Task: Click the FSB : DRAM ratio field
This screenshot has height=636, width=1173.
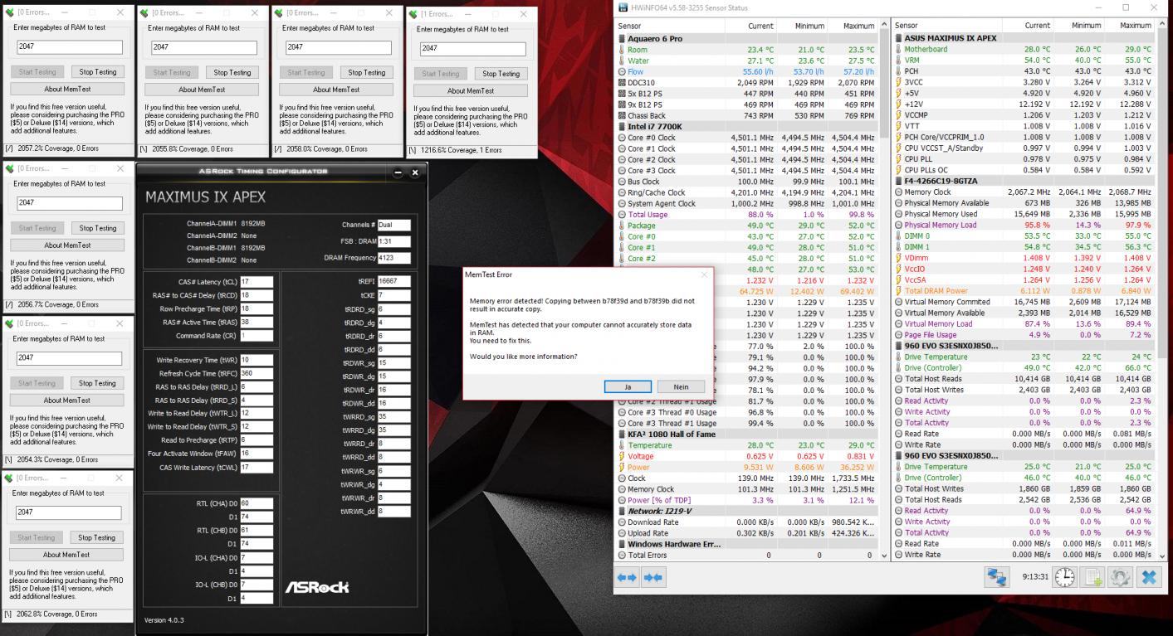Action: click(x=394, y=241)
